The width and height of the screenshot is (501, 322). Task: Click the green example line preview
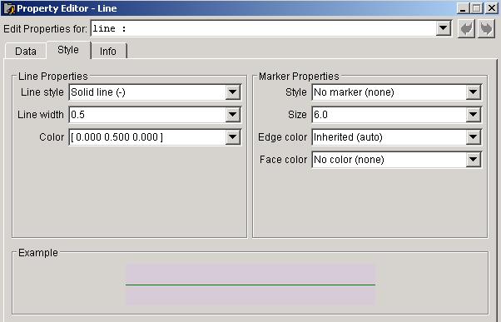click(x=250, y=285)
